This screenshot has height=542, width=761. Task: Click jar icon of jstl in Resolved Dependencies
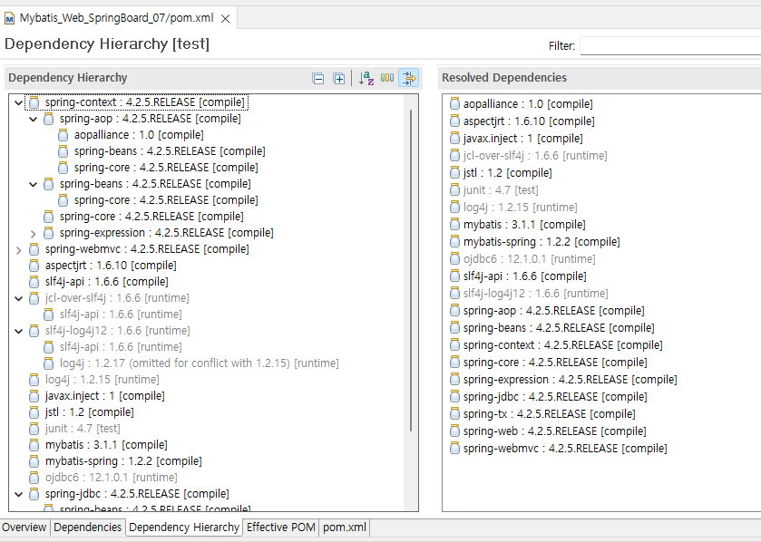454,172
